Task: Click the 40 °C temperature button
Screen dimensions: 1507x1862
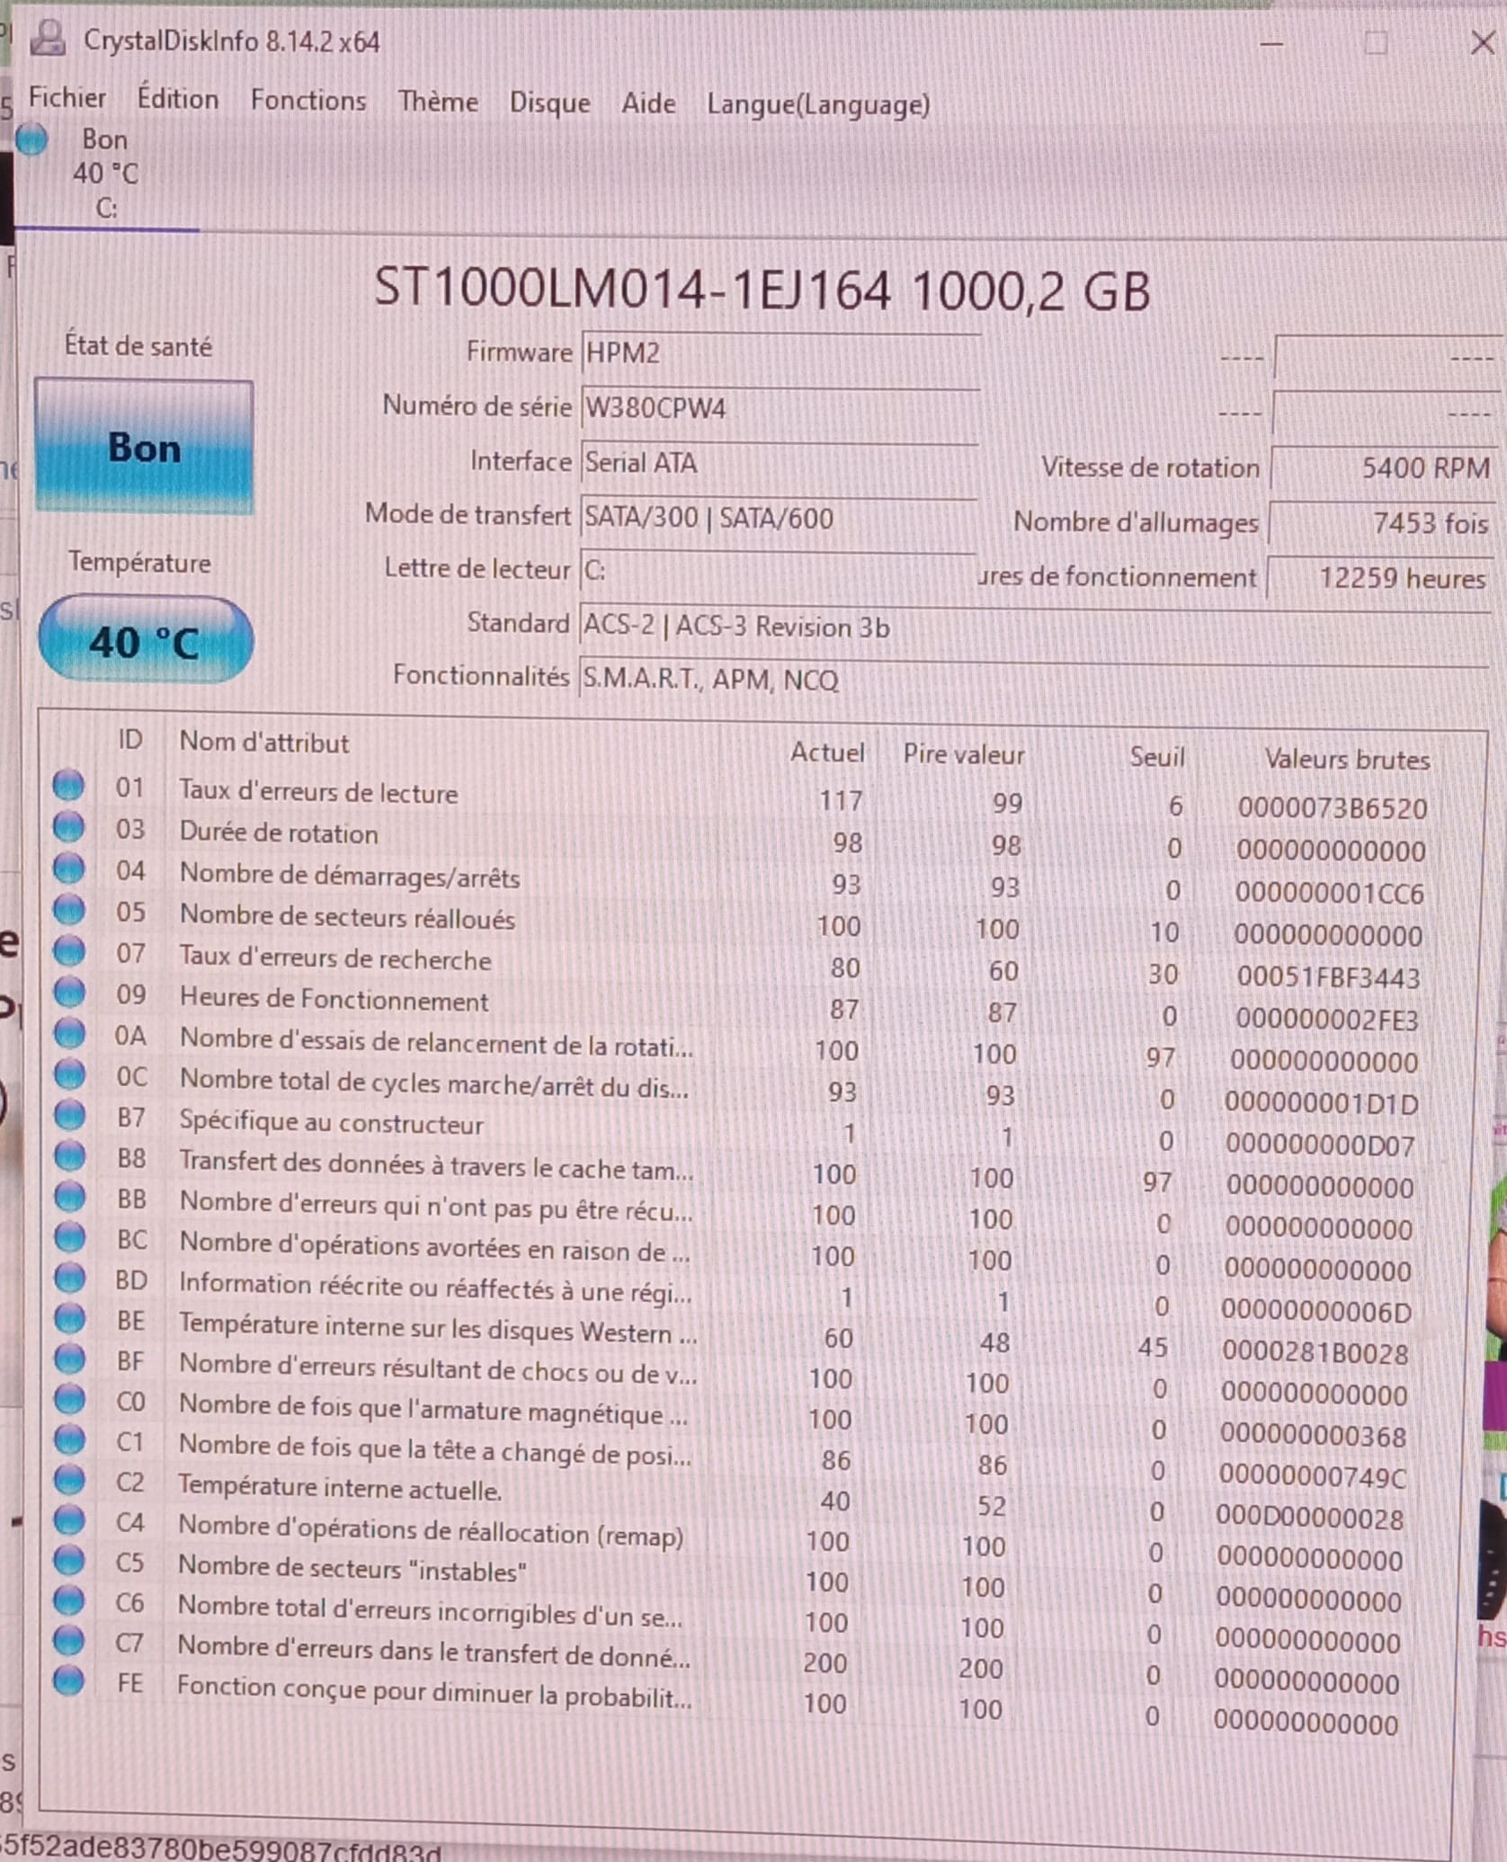Action: [x=145, y=641]
